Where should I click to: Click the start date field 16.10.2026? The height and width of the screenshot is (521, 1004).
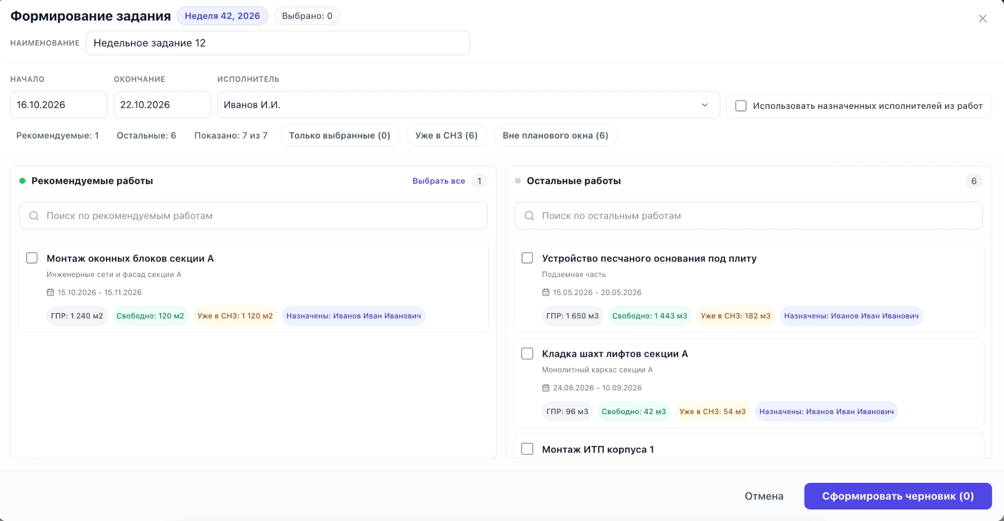point(59,105)
